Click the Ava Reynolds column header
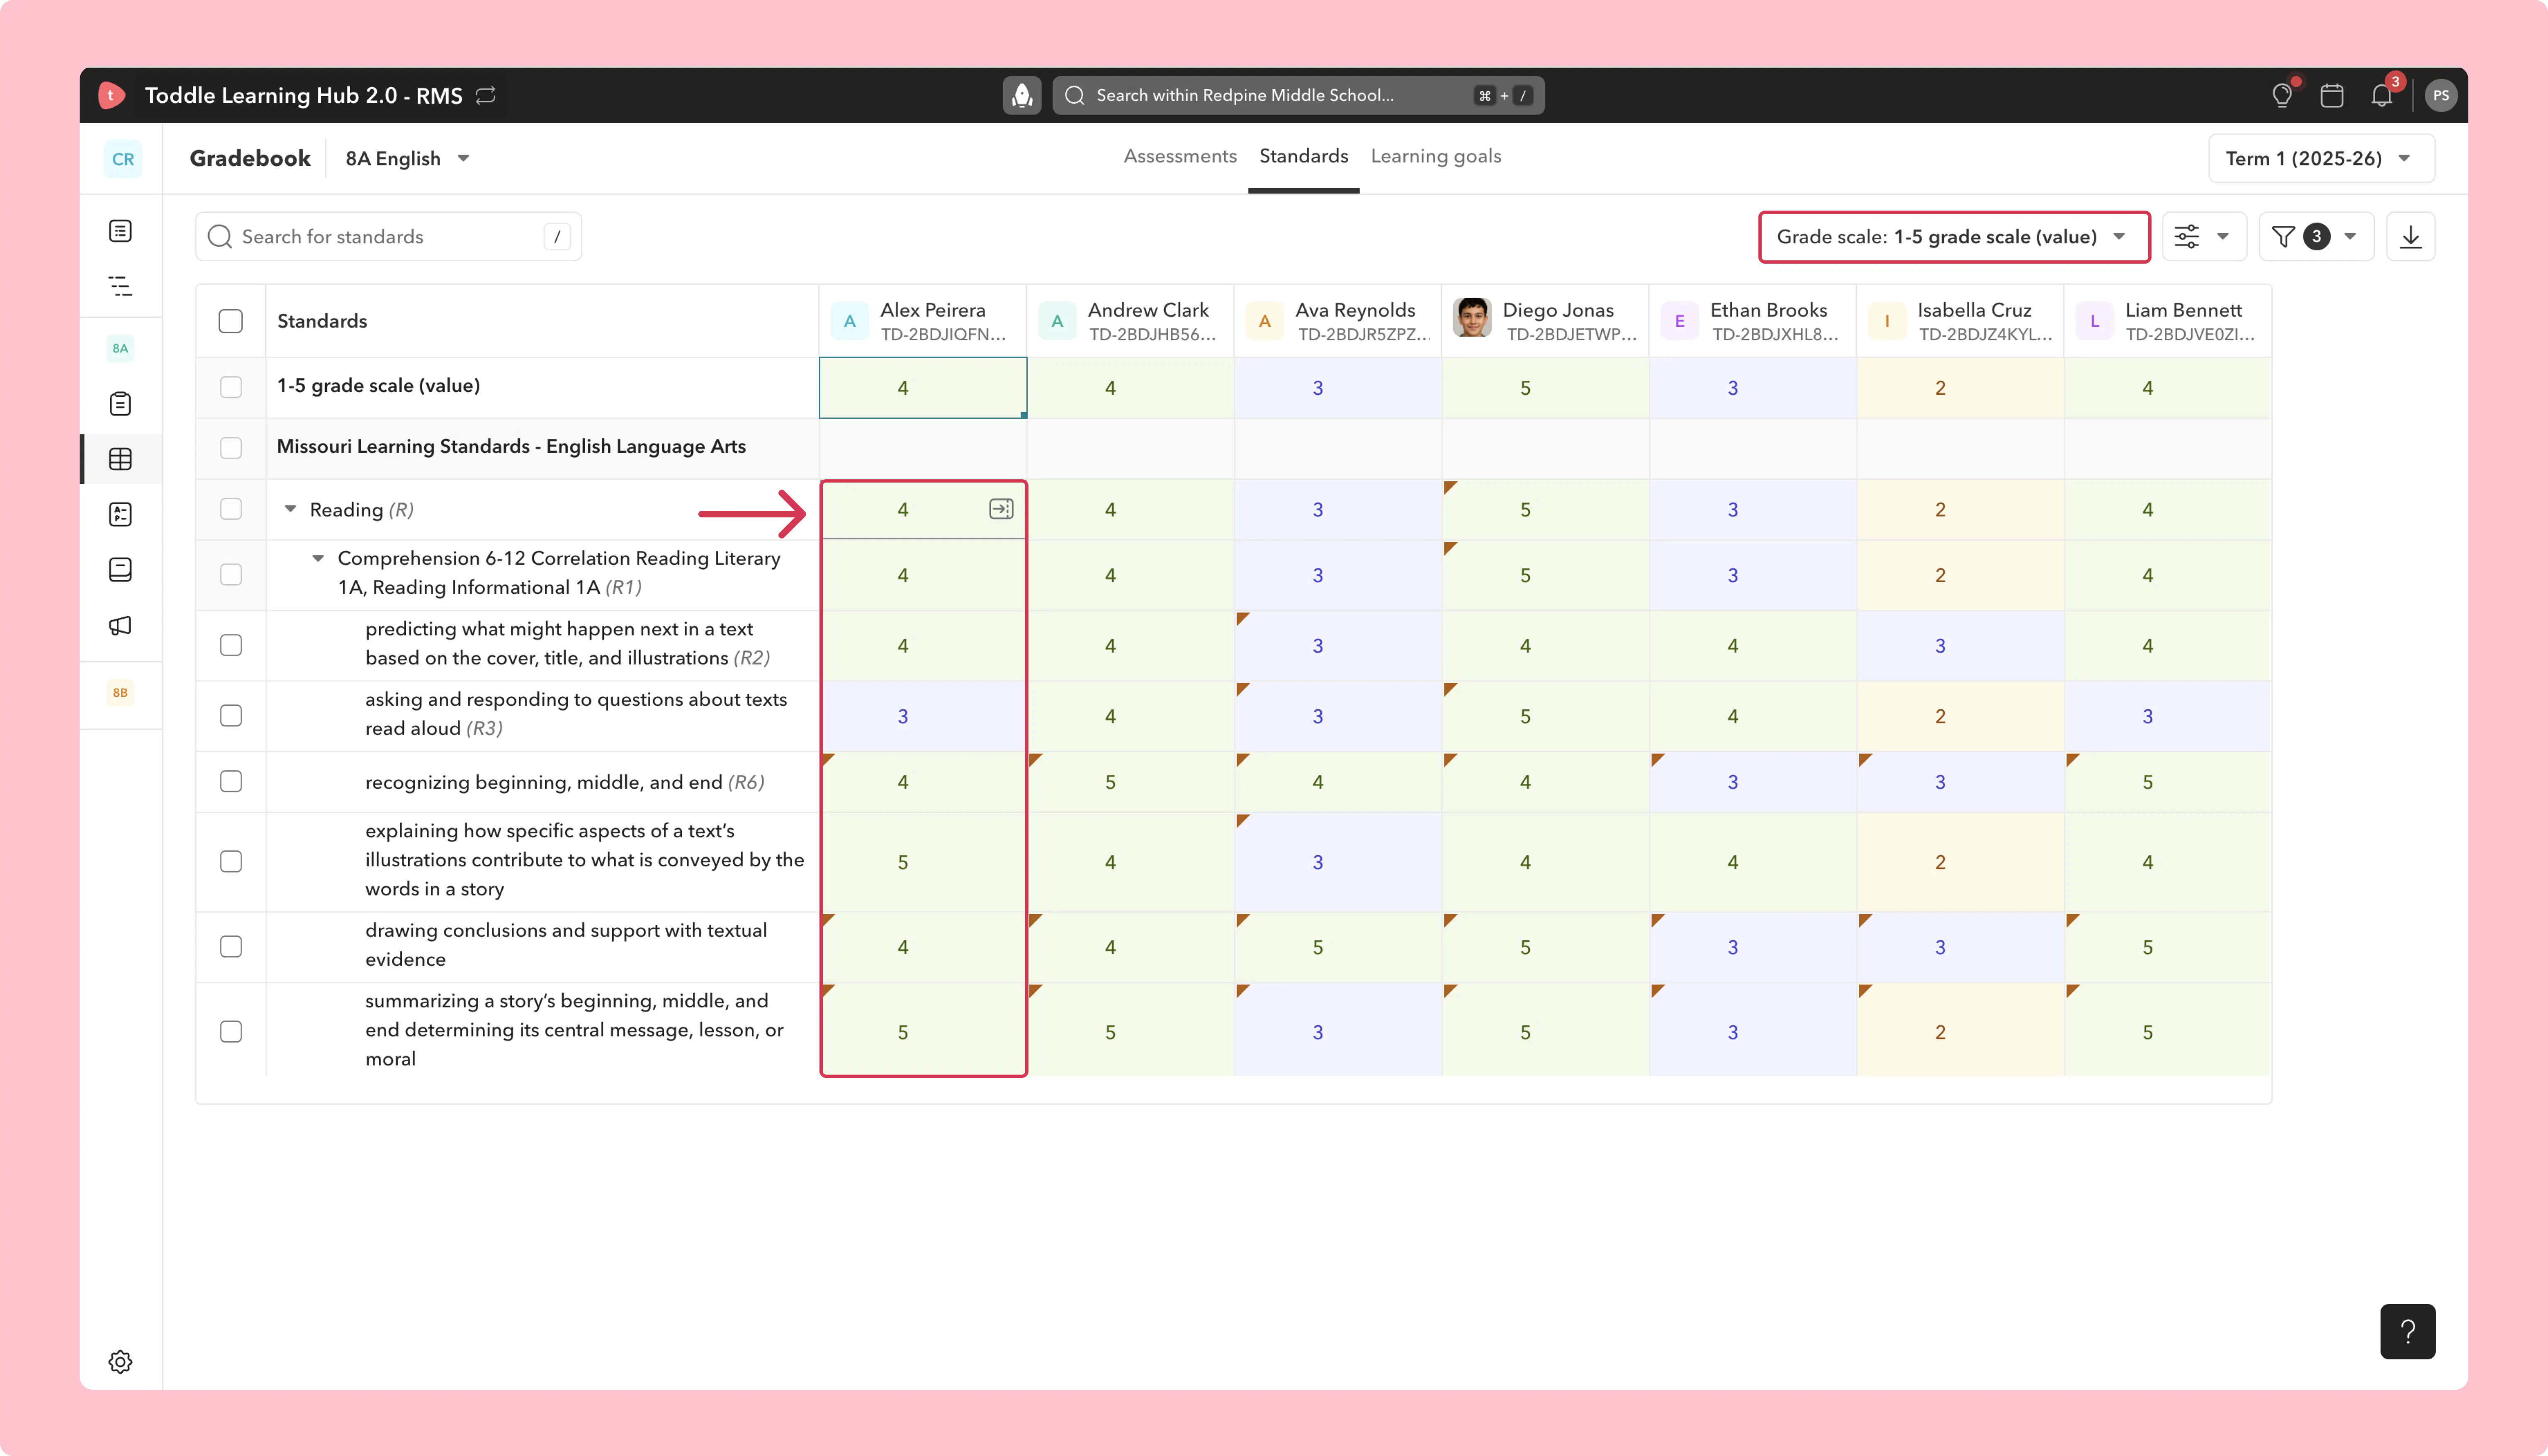 (x=1338, y=321)
